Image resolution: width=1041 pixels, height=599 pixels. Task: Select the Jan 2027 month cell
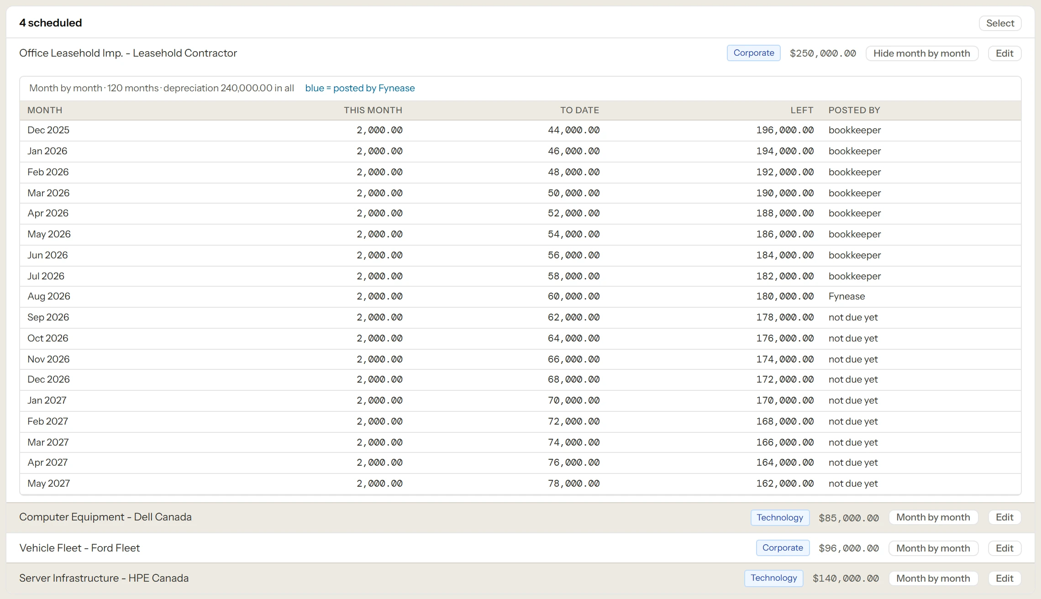[x=47, y=400]
